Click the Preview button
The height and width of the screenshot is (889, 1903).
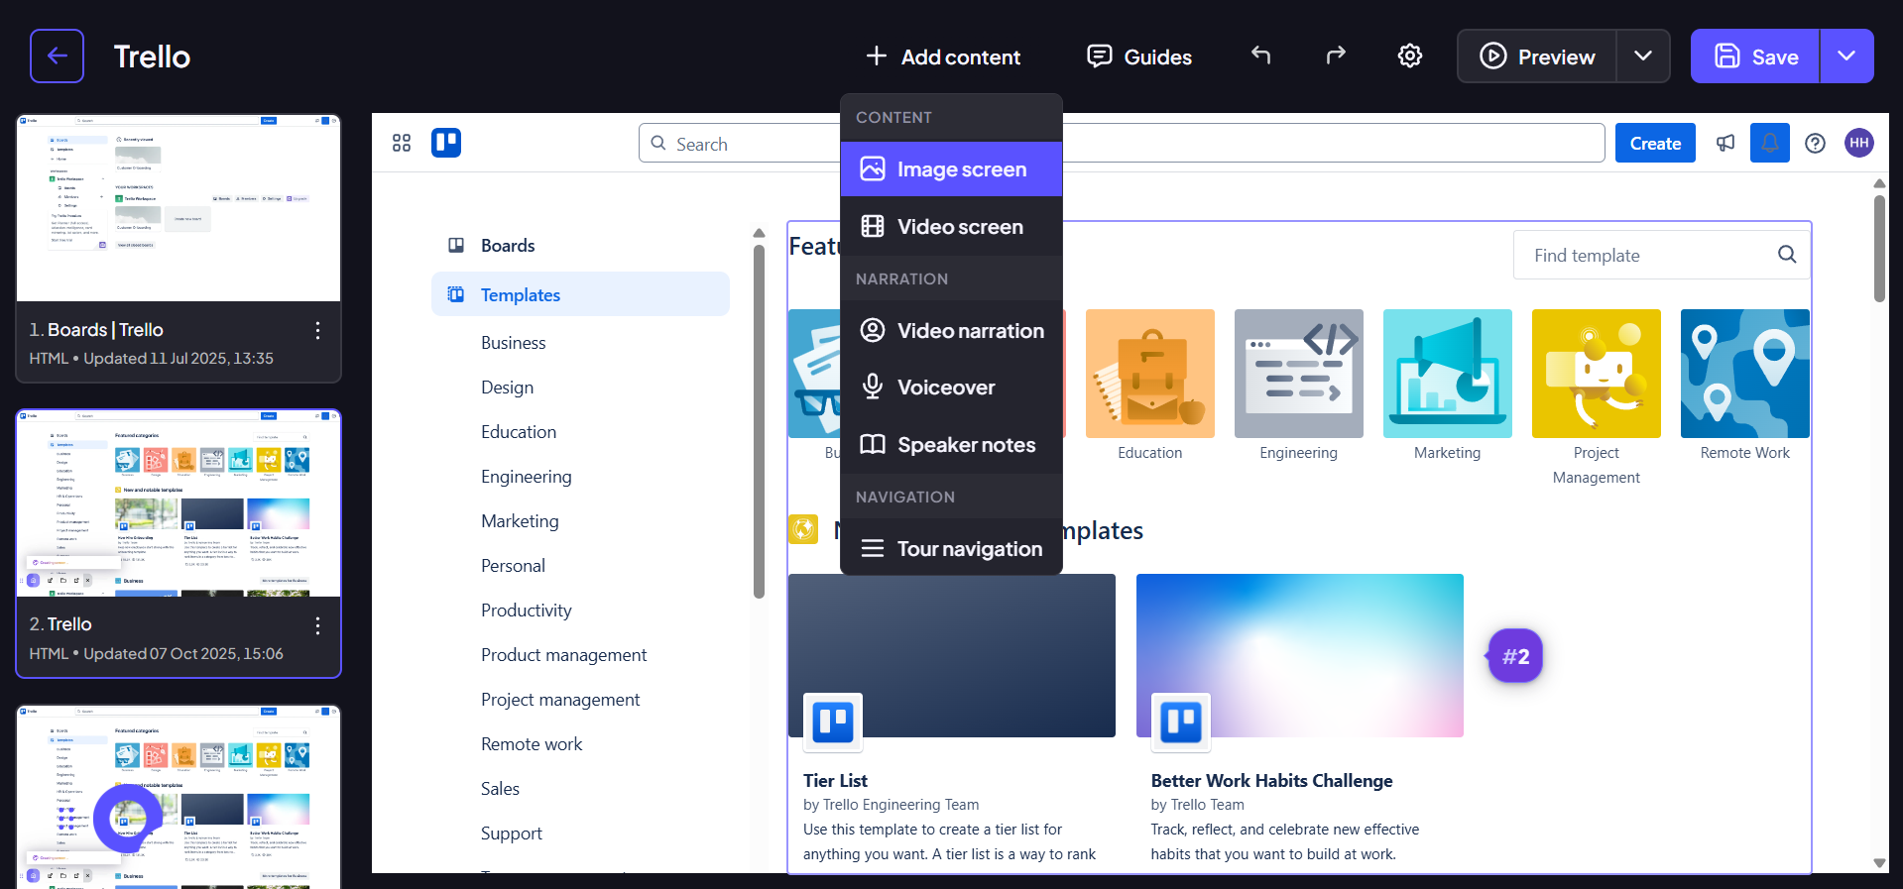1537,56
